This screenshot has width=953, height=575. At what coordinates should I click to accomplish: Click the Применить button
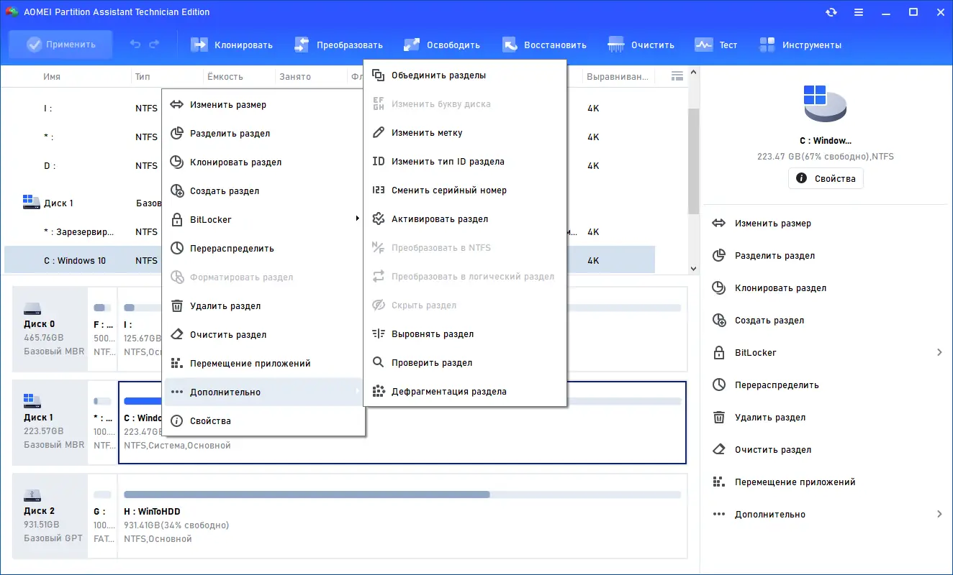[60, 45]
